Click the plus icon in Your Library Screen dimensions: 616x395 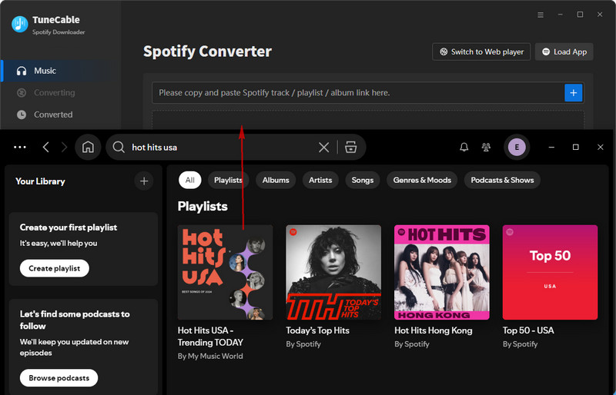144,181
